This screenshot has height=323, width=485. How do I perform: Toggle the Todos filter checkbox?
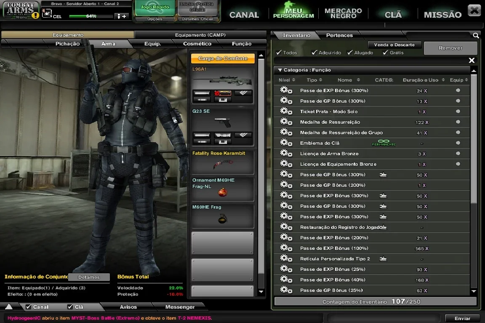[279, 52]
